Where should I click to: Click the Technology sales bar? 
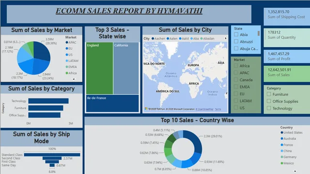[48, 101]
